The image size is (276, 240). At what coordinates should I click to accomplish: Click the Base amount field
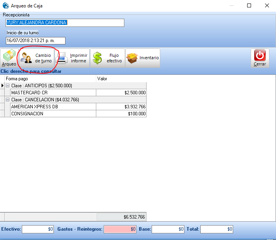pyautogui.click(x=168, y=229)
